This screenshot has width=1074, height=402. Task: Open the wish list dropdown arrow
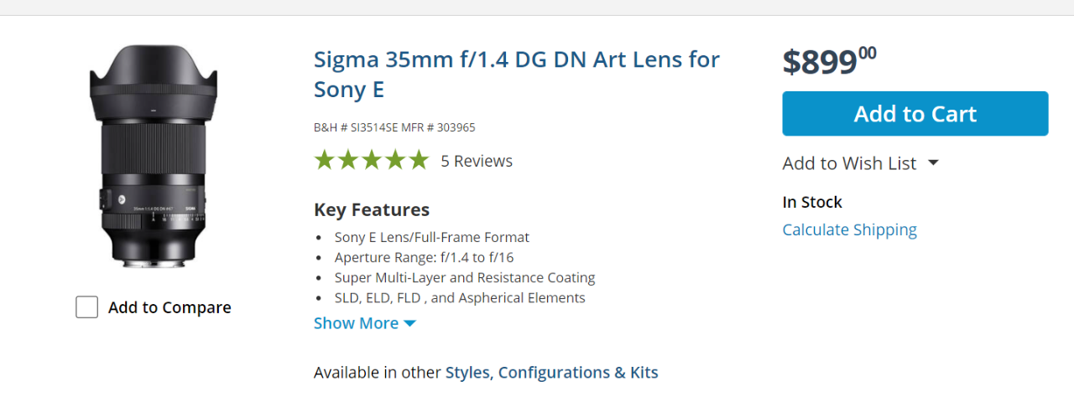933,163
